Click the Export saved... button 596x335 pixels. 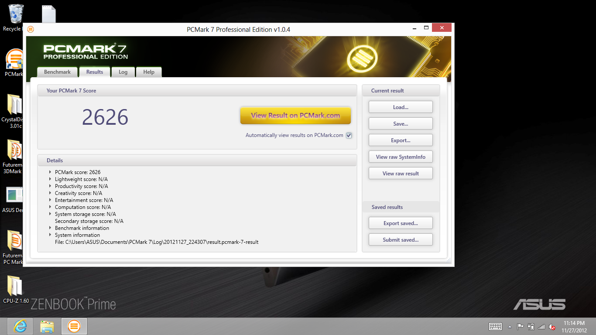pos(401,223)
